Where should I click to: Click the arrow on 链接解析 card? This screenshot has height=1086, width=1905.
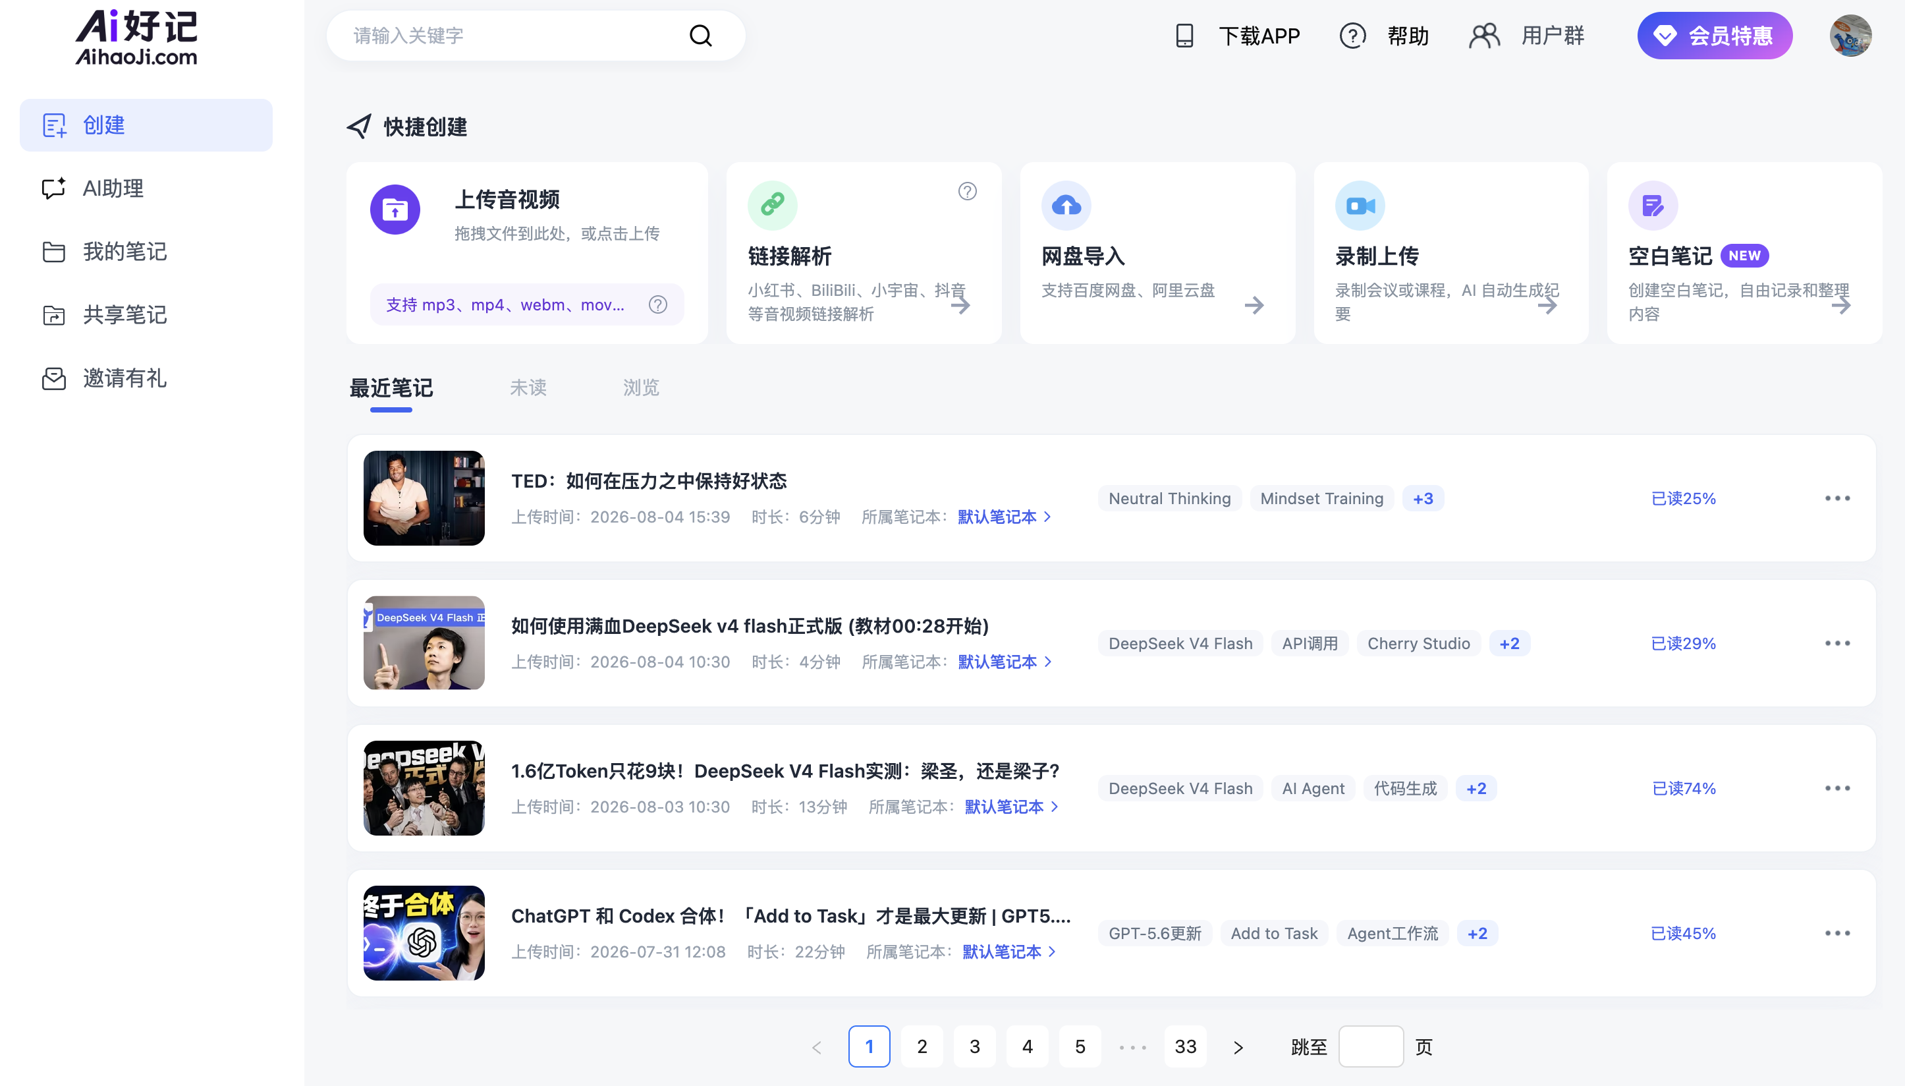pyautogui.click(x=960, y=305)
